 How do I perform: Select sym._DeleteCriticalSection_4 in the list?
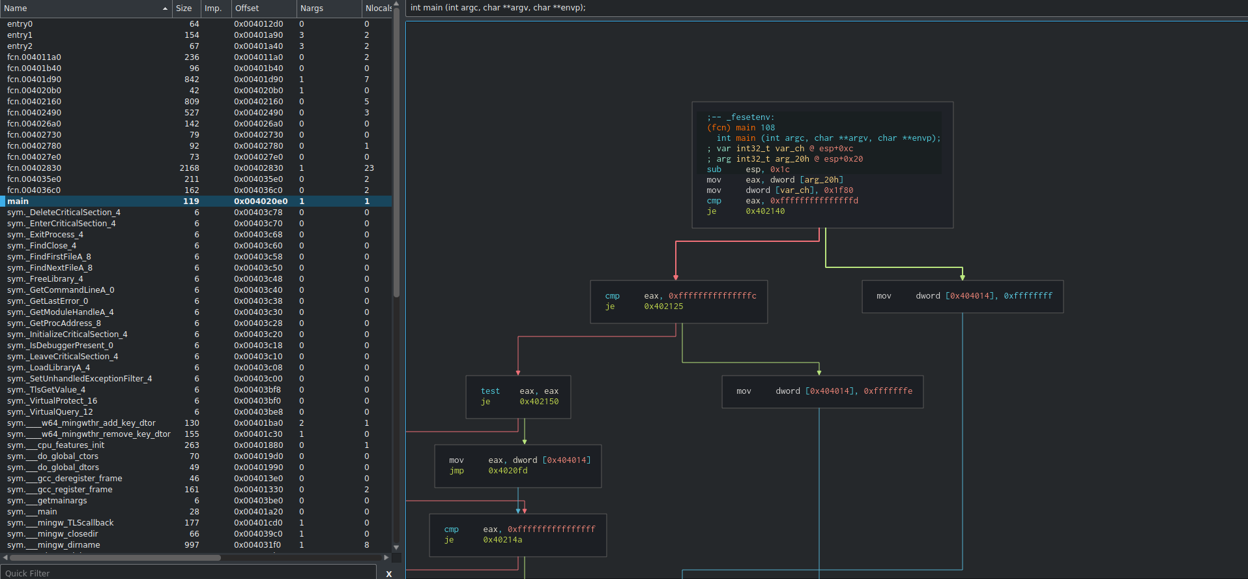pyautogui.click(x=196, y=213)
